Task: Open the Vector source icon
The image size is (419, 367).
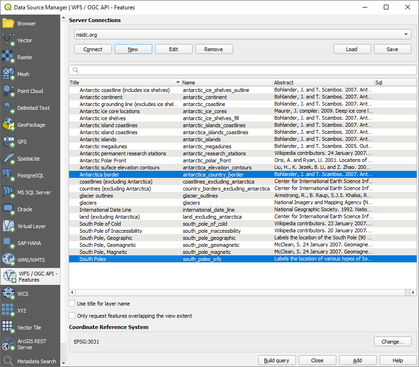Action: (8, 40)
